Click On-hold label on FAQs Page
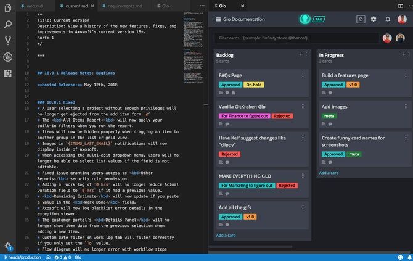The height and width of the screenshot is (261, 413). click(x=253, y=85)
